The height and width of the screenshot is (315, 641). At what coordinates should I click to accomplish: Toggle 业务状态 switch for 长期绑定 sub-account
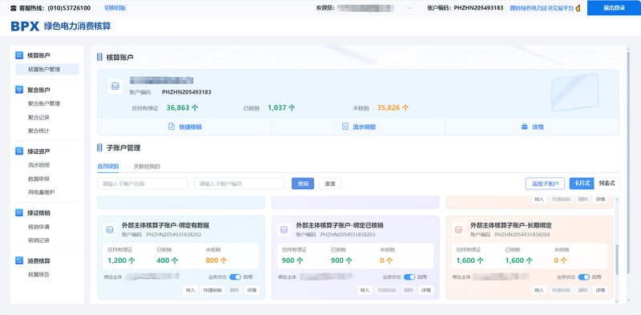pos(584,277)
